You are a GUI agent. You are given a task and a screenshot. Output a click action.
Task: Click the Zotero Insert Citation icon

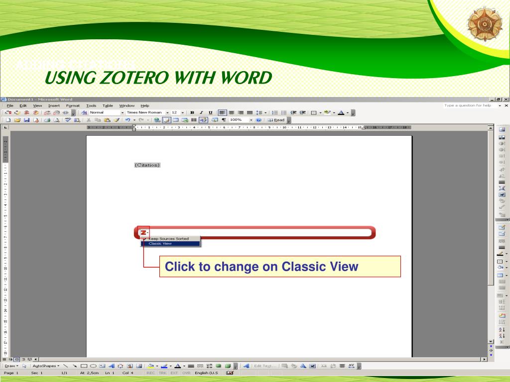coord(8,113)
